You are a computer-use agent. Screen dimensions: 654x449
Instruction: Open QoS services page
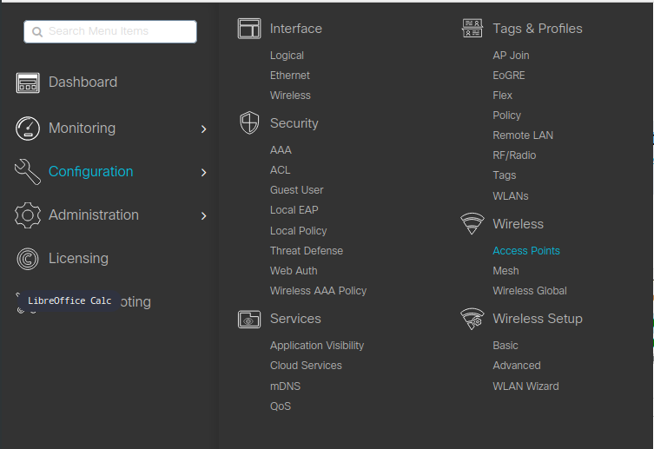pos(281,406)
